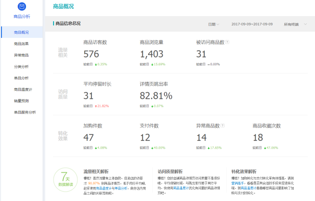The height and width of the screenshot is (201, 315).
Task: Open 分类分析 in the left menu
Action: click(21, 66)
